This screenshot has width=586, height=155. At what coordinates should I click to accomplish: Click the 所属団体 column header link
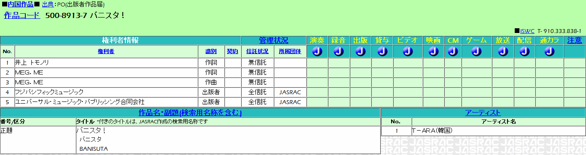290,51
